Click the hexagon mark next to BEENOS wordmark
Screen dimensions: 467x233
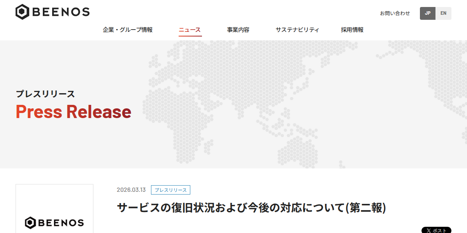pos(23,11)
